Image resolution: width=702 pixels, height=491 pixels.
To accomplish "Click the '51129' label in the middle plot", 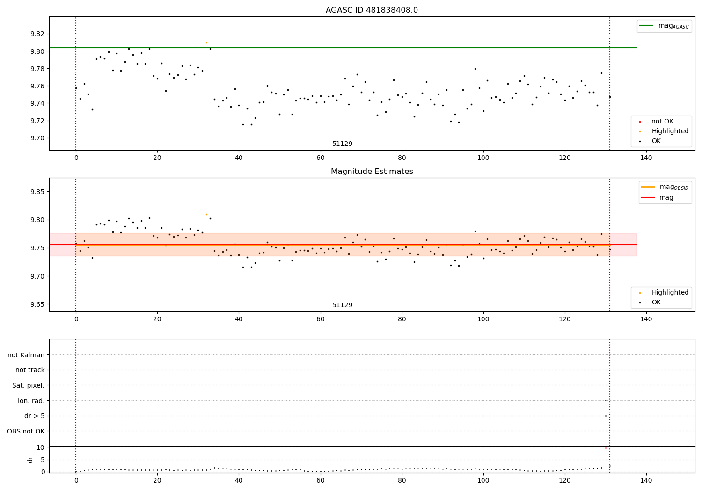I will [342, 305].
